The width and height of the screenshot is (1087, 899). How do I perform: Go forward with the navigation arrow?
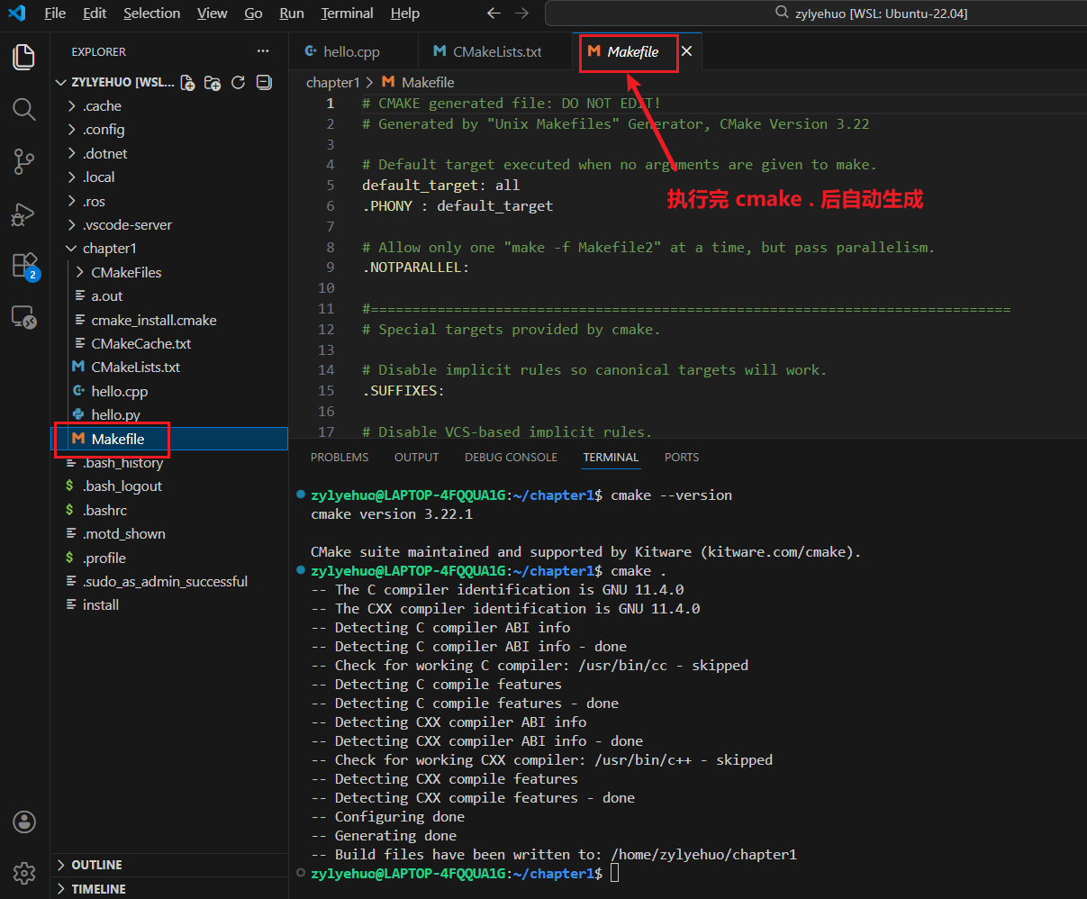[x=522, y=14]
